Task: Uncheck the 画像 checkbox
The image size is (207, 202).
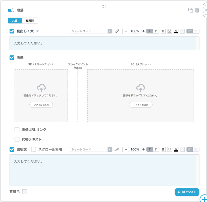Action: [x=12, y=57]
